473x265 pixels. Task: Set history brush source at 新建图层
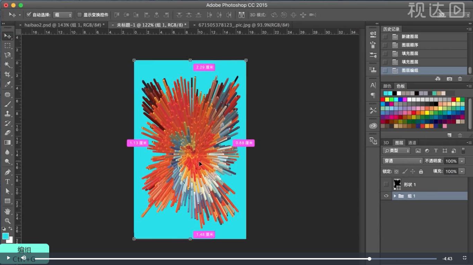(x=385, y=37)
